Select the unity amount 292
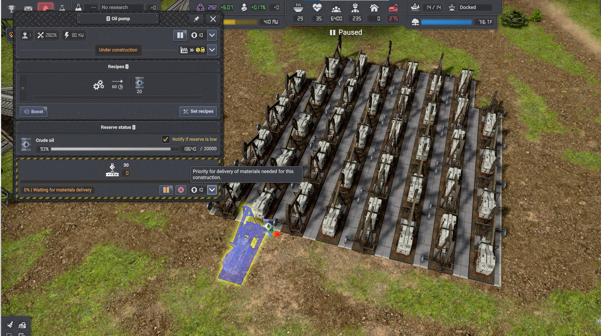 (x=212, y=7)
